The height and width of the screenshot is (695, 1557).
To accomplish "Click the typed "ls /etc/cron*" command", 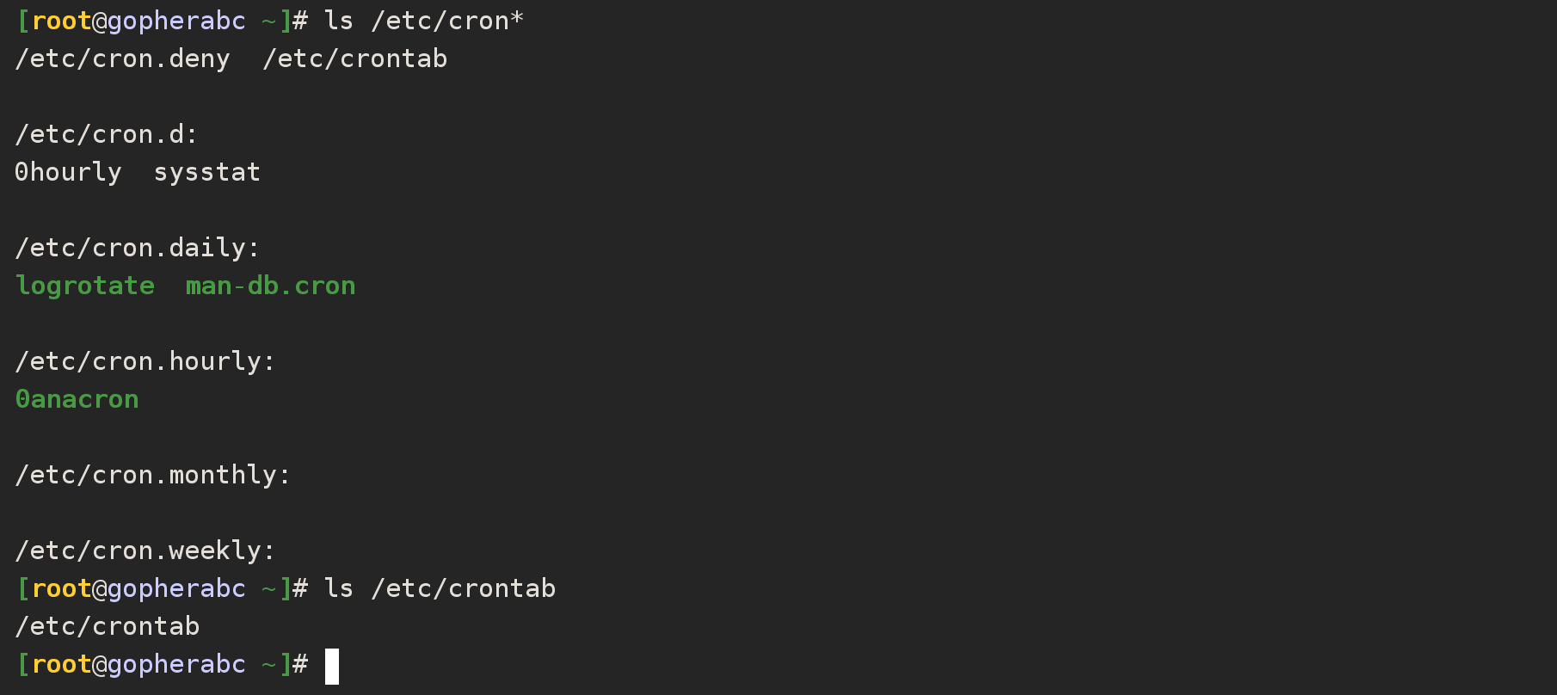I will click(423, 21).
